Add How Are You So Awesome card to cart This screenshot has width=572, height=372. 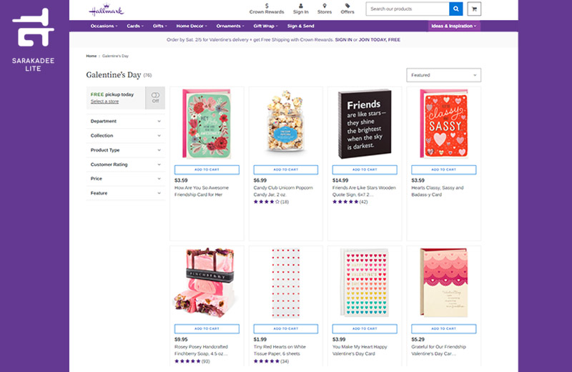click(x=207, y=170)
